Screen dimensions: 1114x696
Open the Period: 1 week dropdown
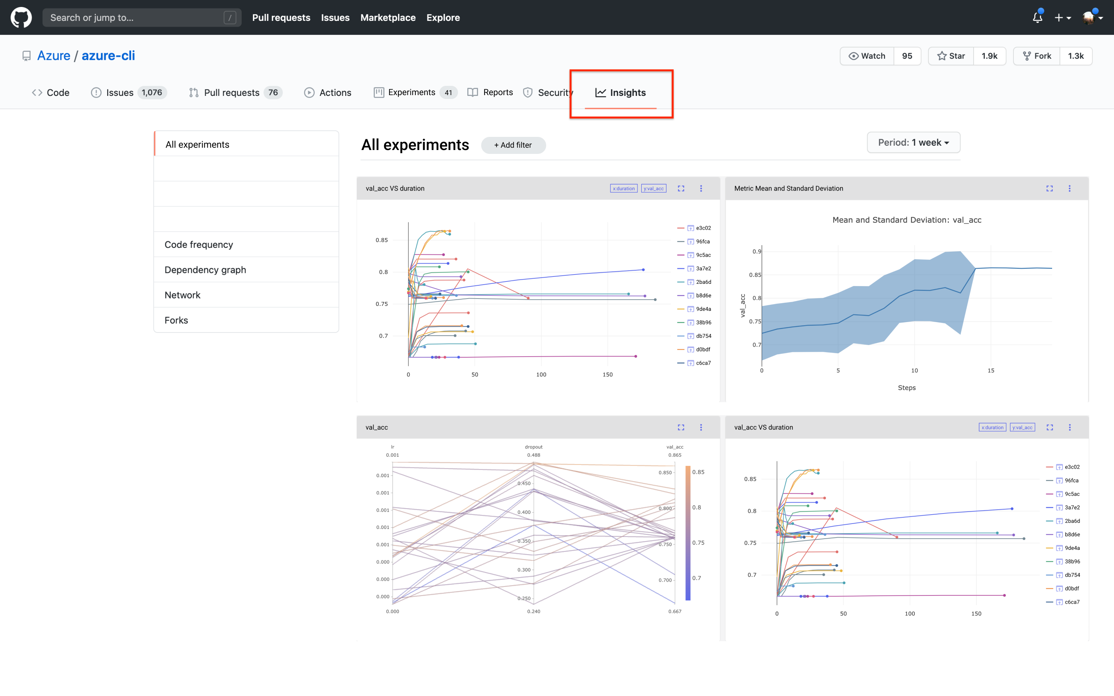tap(913, 143)
